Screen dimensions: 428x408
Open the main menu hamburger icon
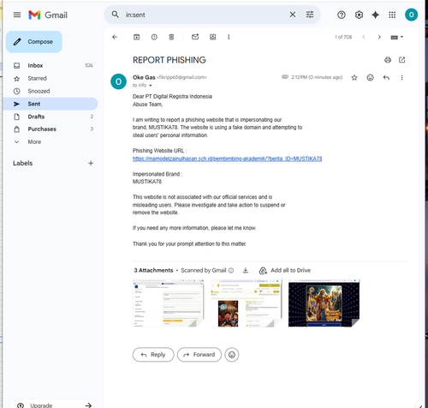[x=17, y=15]
